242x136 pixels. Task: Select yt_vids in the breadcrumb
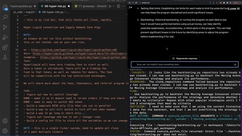pyautogui.click(x=18, y=12)
